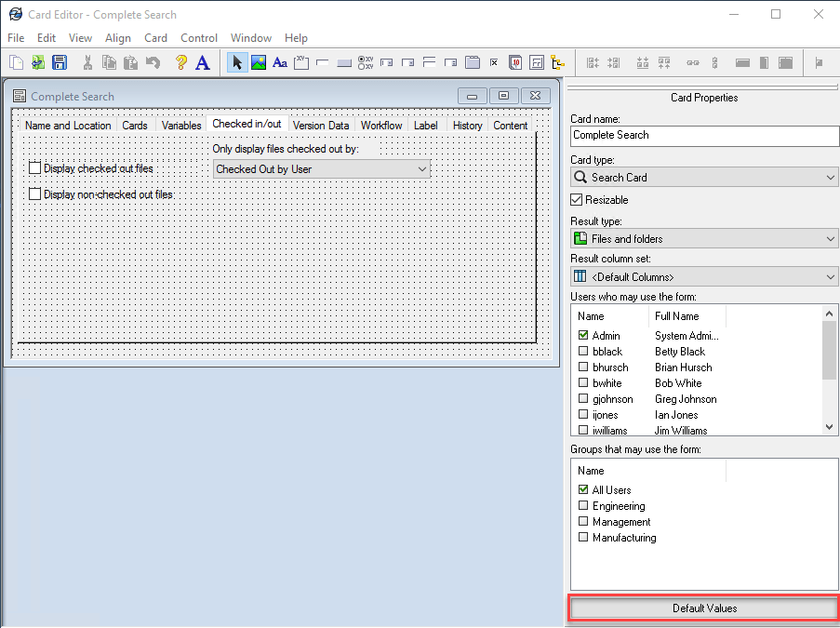Image resolution: width=840 pixels, height=628 pixels.
Task: Select the static text tool Aa
Action: (x=280, y=61)
